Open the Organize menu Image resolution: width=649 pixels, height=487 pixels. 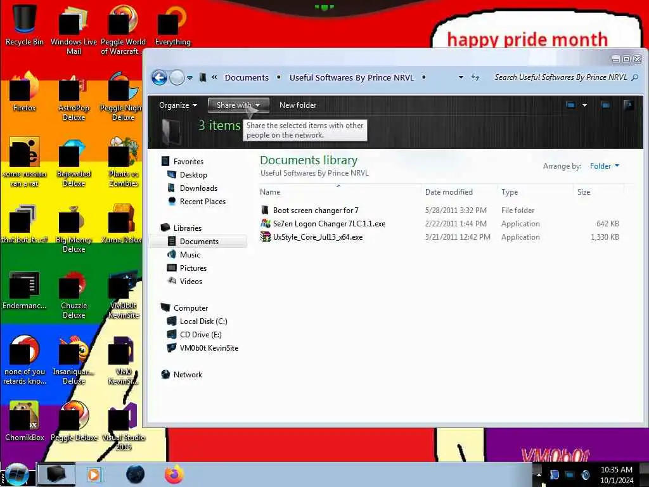178,105
